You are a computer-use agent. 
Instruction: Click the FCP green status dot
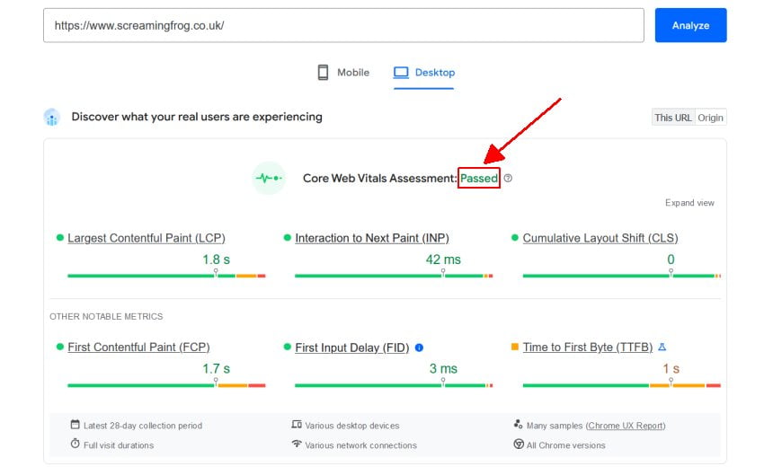coord(60,347)
